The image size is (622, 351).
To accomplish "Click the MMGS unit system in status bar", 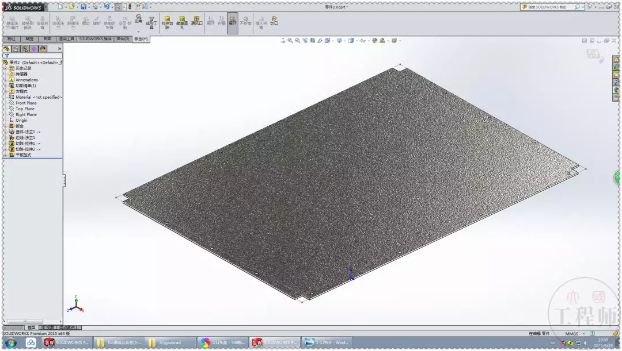I will point(572,334).
